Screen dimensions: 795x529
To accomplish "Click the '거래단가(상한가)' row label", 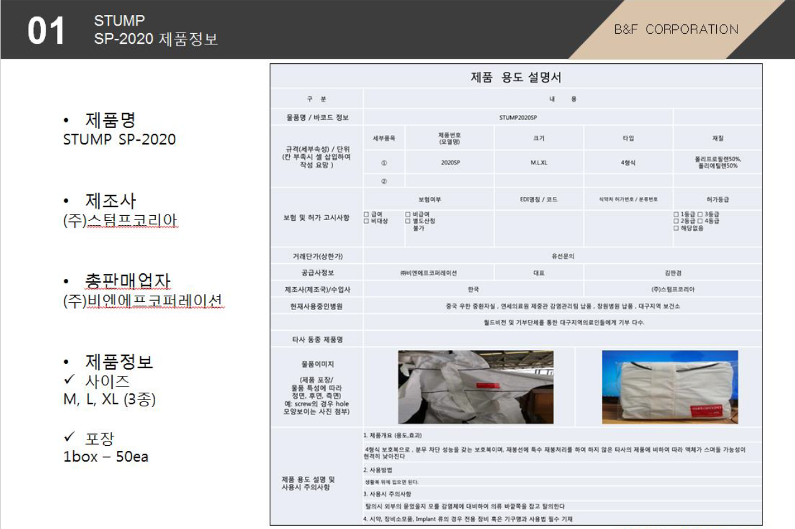I will pyautogui.click(x=317, y=256).
